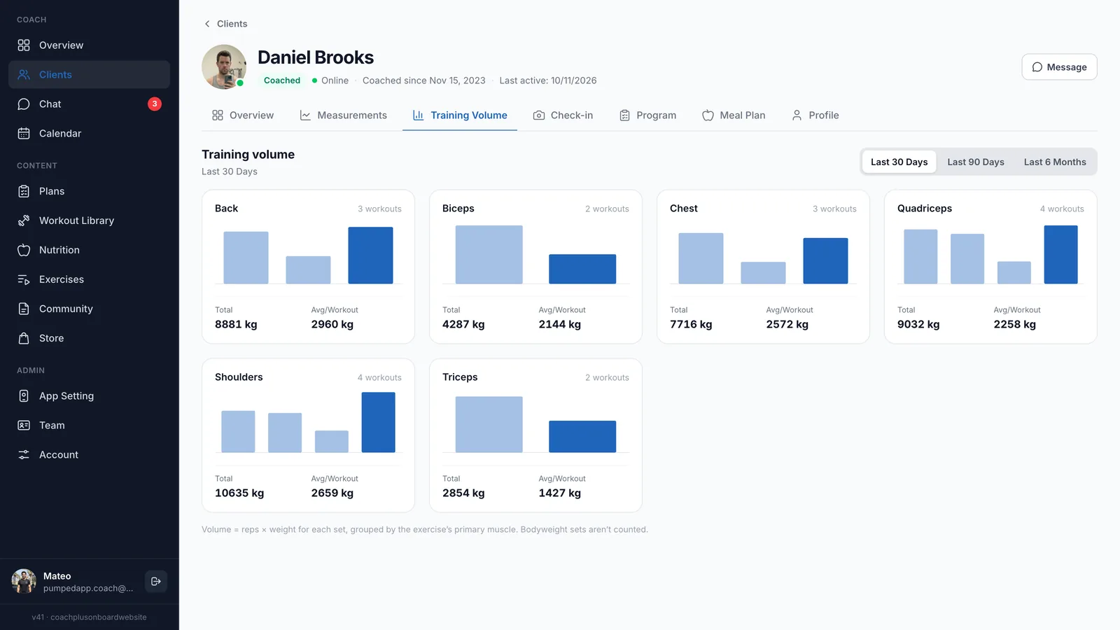Screen dimensions: 1120x630
Task: Click the logout icon next to Mateo
Action: pos(156,582)
